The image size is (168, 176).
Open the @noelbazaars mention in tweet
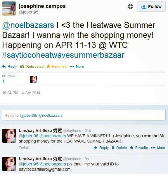(28, 25)
